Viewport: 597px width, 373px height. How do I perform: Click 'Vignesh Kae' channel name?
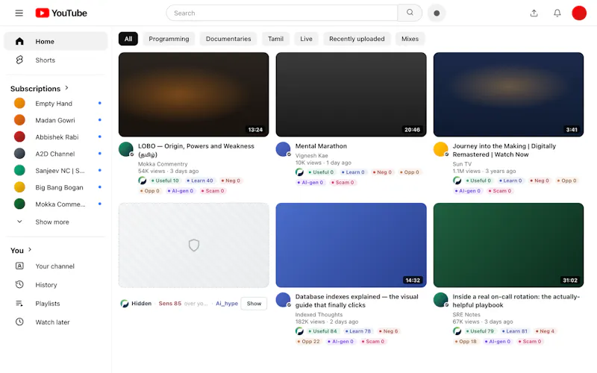(311, 155)
